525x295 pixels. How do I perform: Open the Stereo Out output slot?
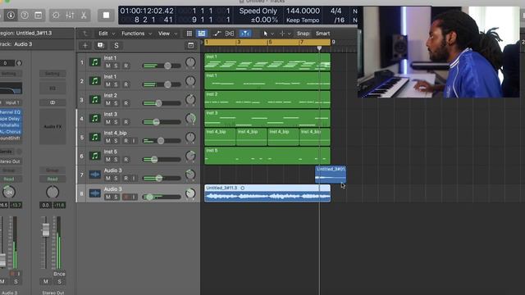click(x=10, y=161)
